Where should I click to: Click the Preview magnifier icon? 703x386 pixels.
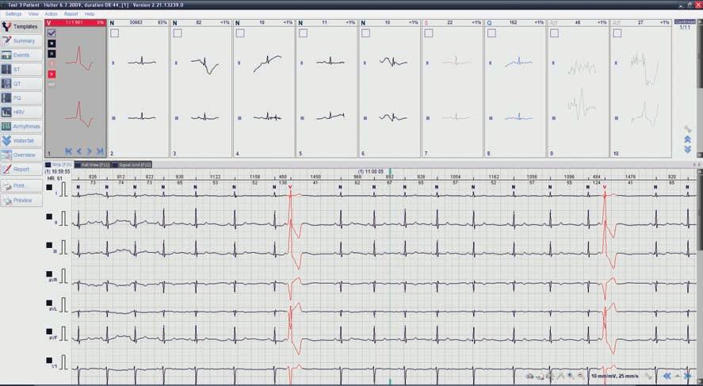tap(6, 201)
